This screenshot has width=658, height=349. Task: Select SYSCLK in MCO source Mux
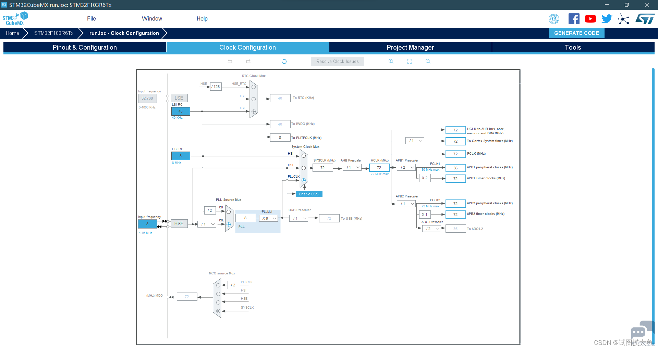(218, 311)
